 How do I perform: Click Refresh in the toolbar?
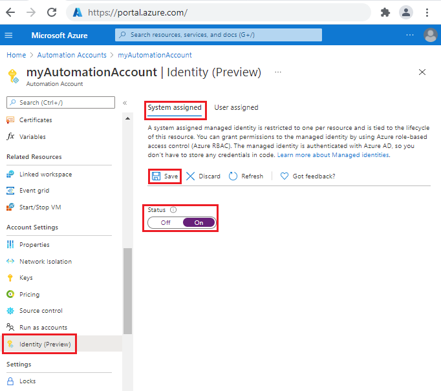coord(246,176)
